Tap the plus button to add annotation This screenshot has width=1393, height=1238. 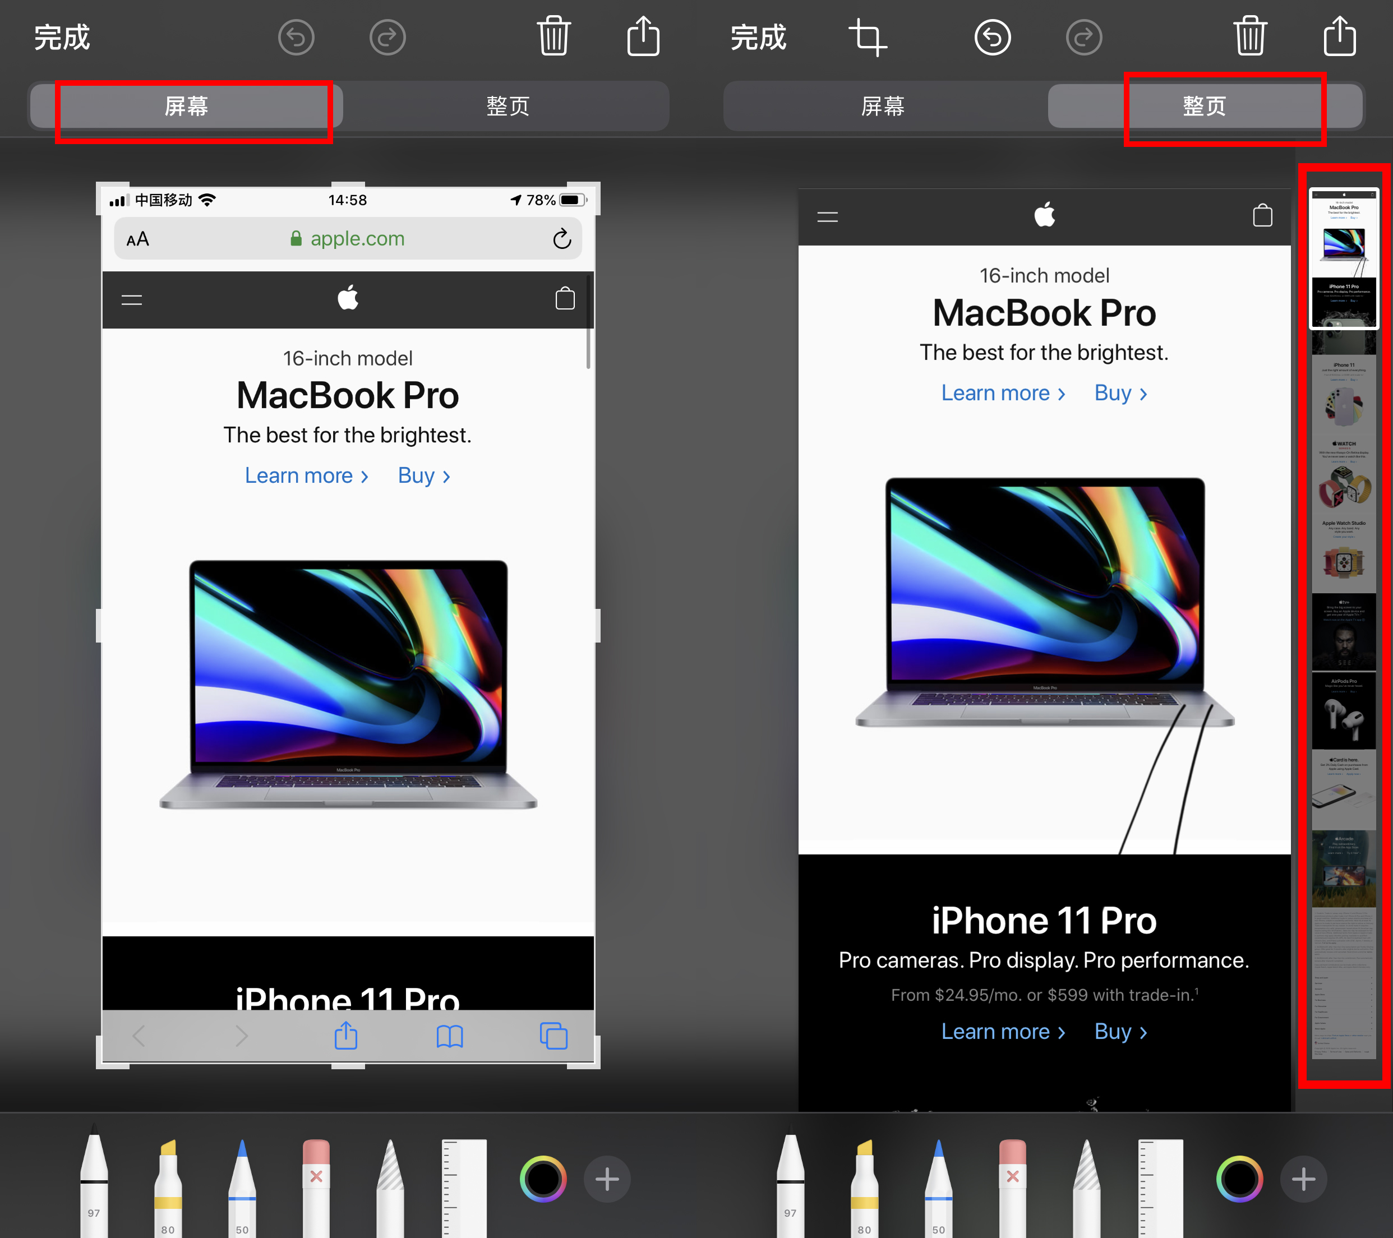607,1179
